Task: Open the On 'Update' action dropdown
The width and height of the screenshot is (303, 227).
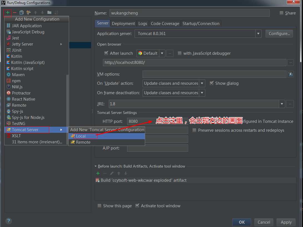Action: tap(202, 83)
